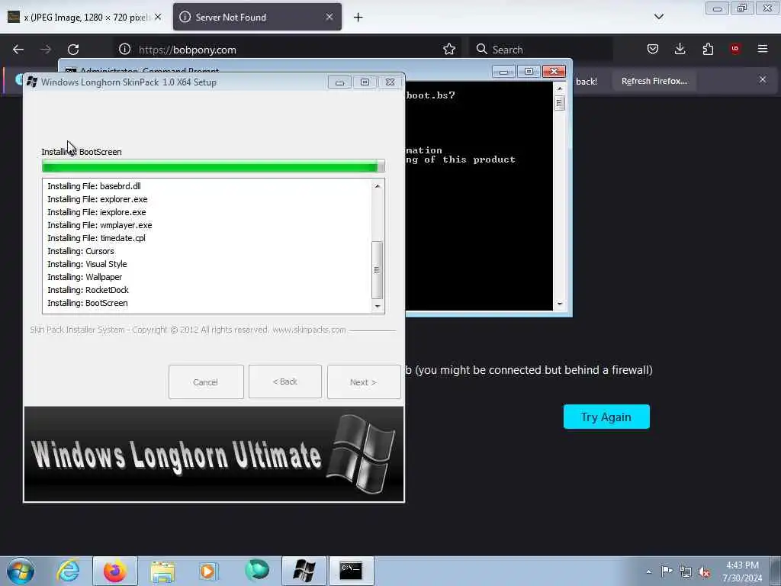Reload the page in Firefox
The width and height of the screenshot is (781, 586).
click(73, 50)
